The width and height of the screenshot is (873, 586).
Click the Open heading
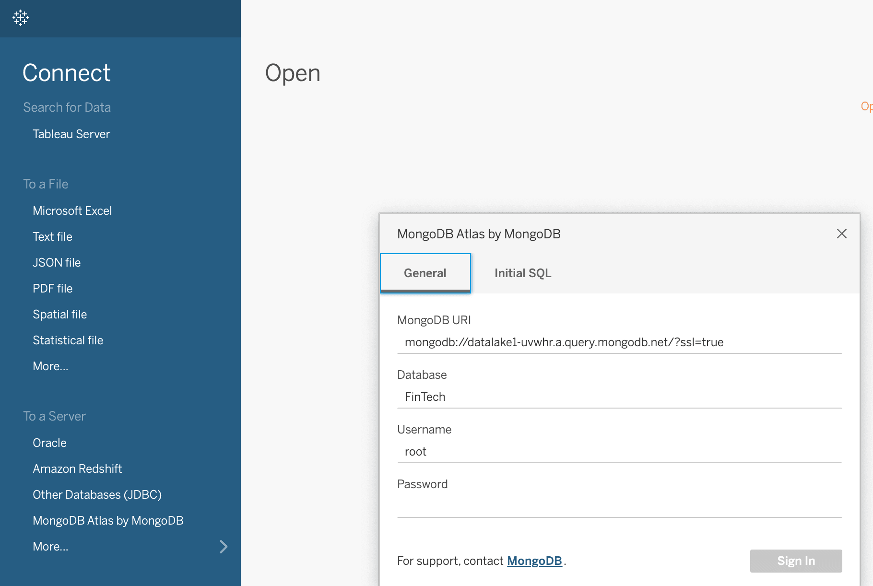(x=293, y=73)
